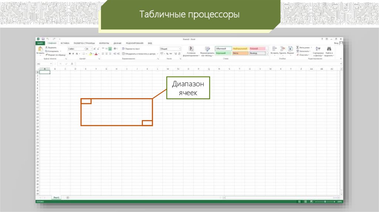Click the Redo arrow in quick access toolbar
Viewport: 379px width, 212px height.
tap(54, 39)
